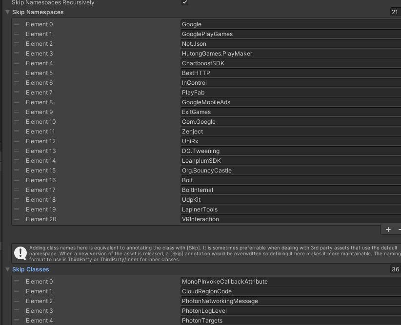Screen dimensions: 401x325
Task: Edit the VRInteraction namespace field
Action: tap(291, 219)
